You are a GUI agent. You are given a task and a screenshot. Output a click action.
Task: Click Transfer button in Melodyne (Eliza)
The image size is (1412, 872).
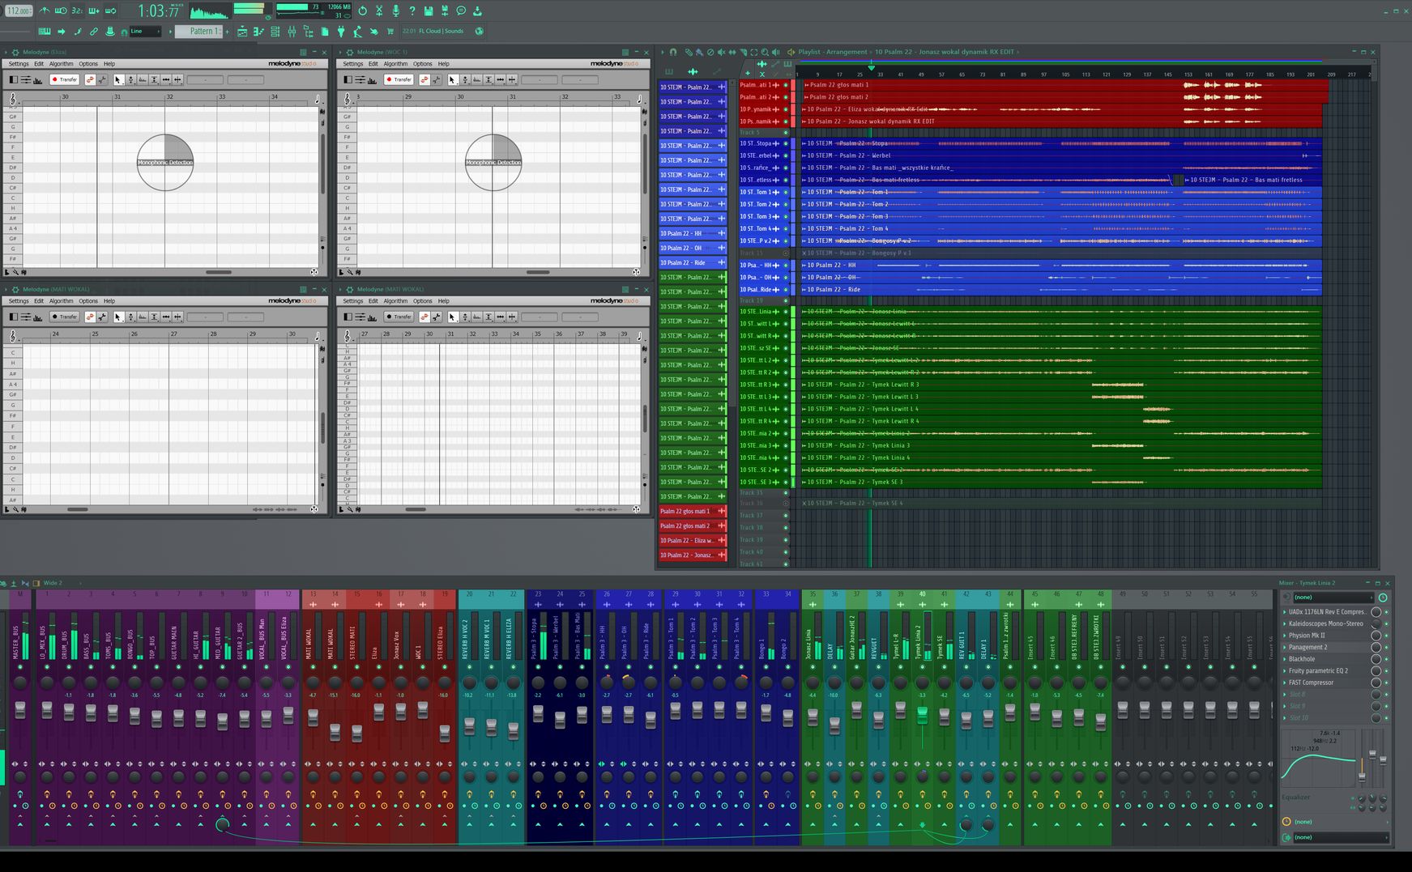[65, 79]
